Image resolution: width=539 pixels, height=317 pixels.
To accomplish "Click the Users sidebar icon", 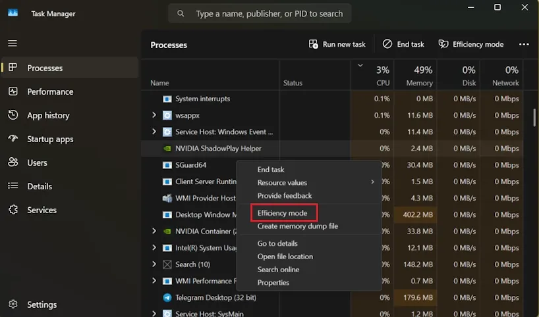I will tap(13, 162).
